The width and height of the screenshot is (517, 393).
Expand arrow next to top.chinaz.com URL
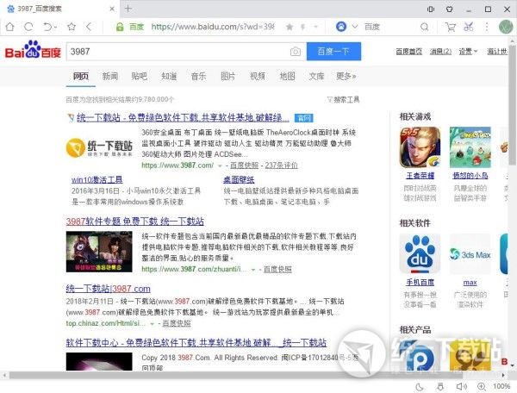(152, 324)
